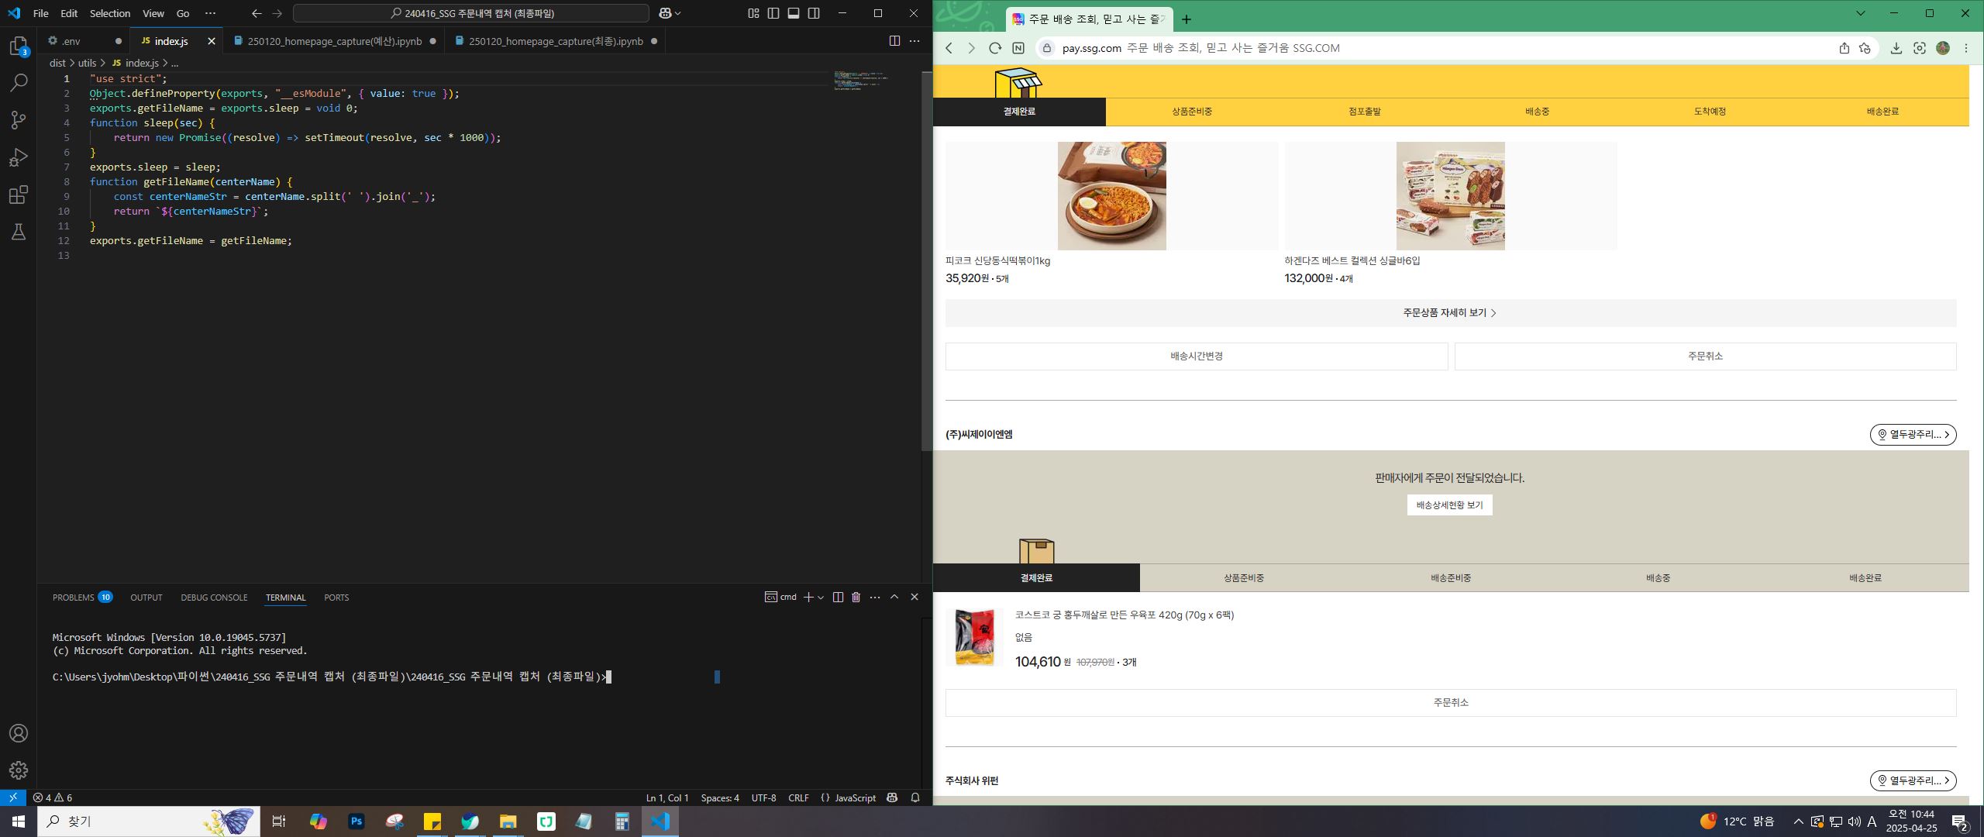Screen dimensions: 1984x837
Task: Click the Windows Start button
Action: pos(19,821)
